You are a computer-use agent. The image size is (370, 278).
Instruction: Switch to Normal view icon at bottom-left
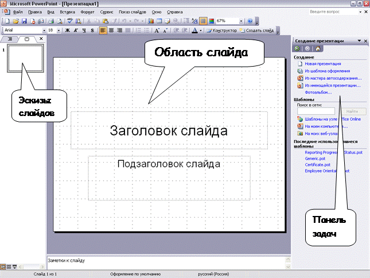coord(3,267)
